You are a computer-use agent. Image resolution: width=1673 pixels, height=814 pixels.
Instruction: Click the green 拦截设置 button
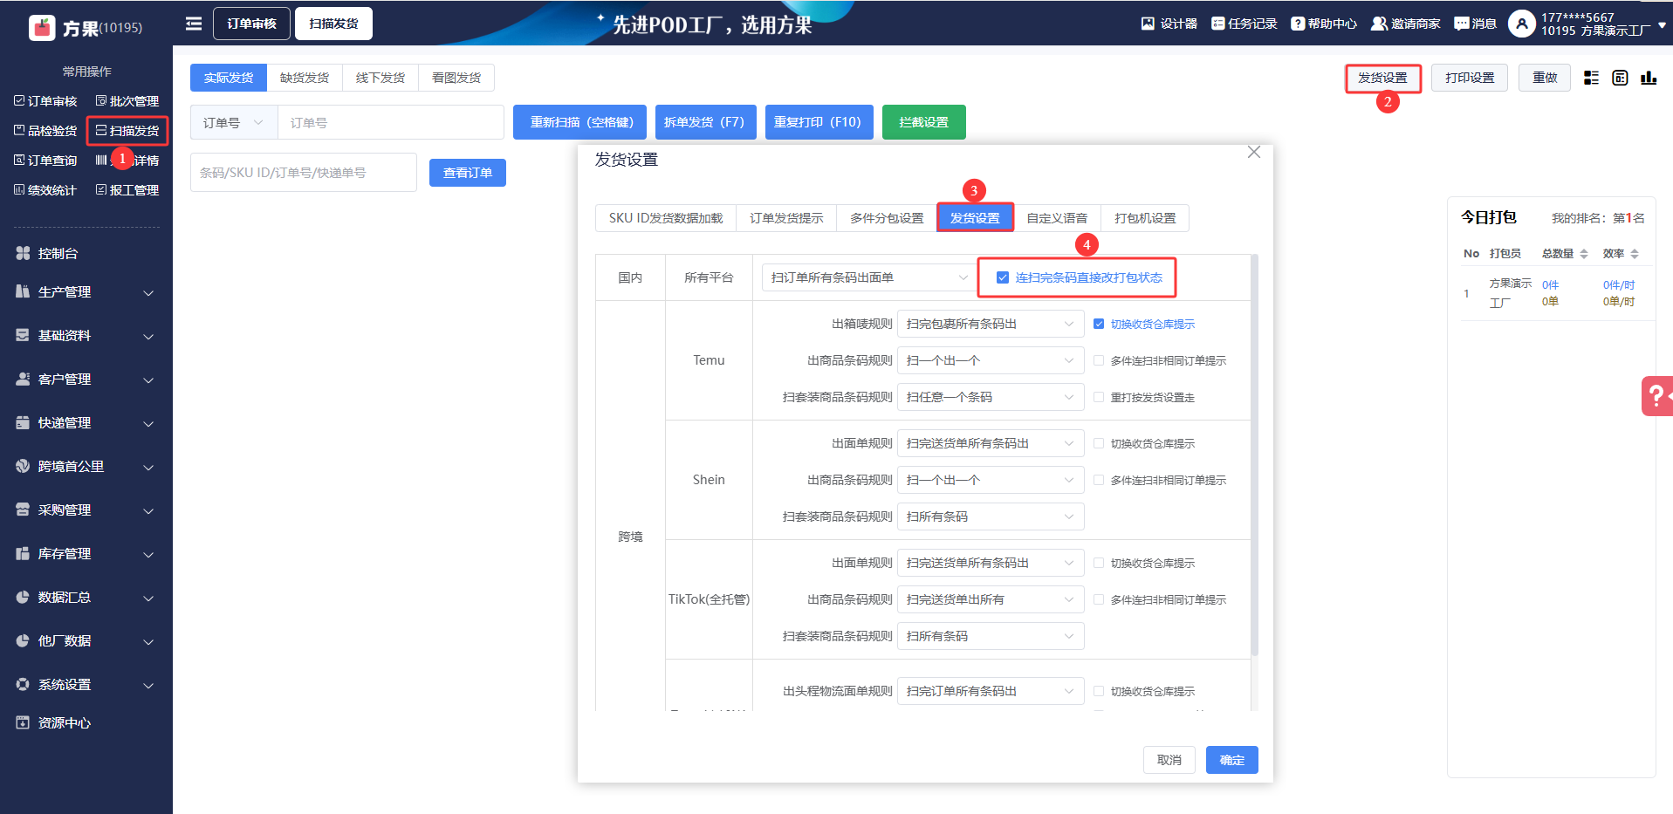[923, 122]
